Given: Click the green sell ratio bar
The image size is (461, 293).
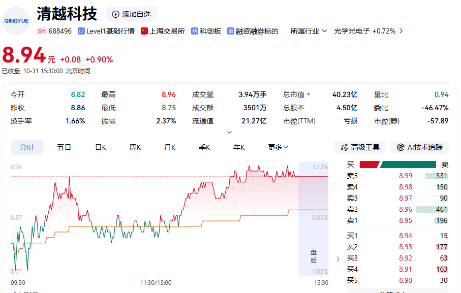Looking at the screenshot, I should (x=408, y=165).
